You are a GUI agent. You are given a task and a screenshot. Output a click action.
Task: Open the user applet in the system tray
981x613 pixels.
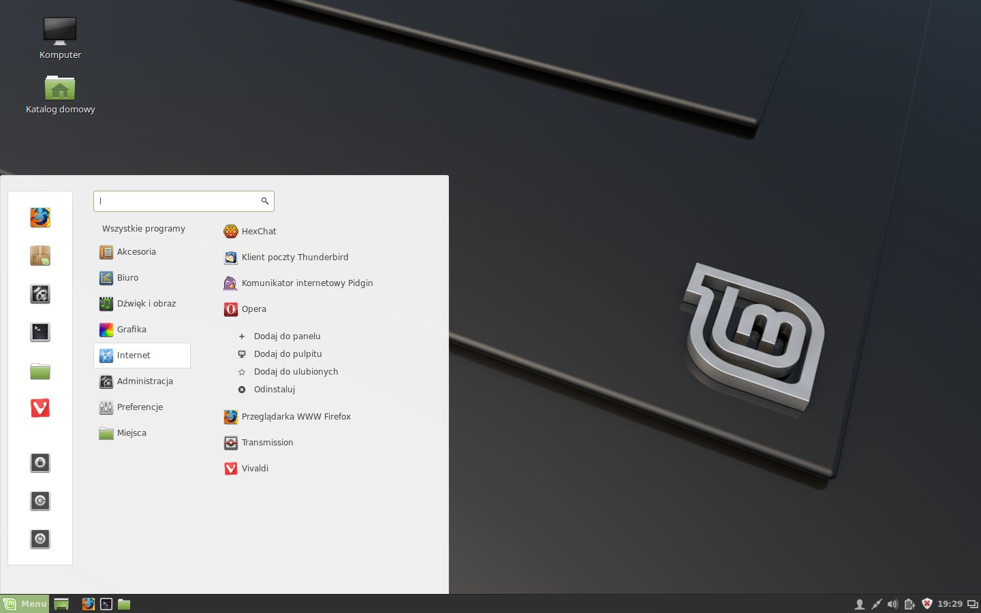[860, 604]
